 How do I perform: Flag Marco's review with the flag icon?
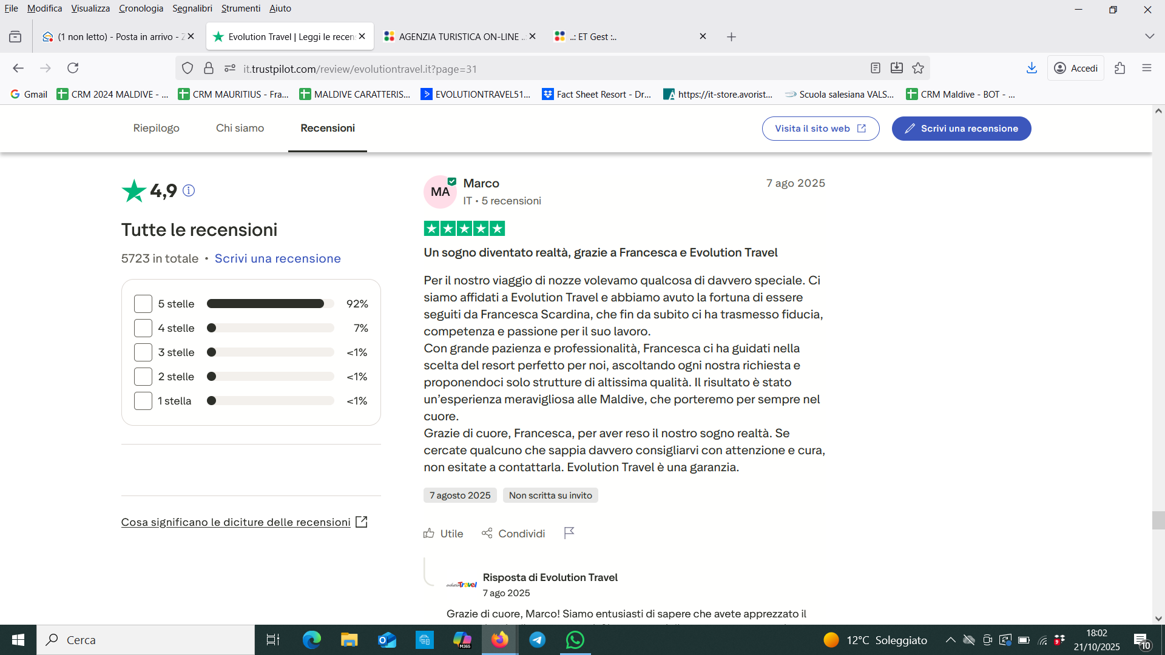coord(569,533)
